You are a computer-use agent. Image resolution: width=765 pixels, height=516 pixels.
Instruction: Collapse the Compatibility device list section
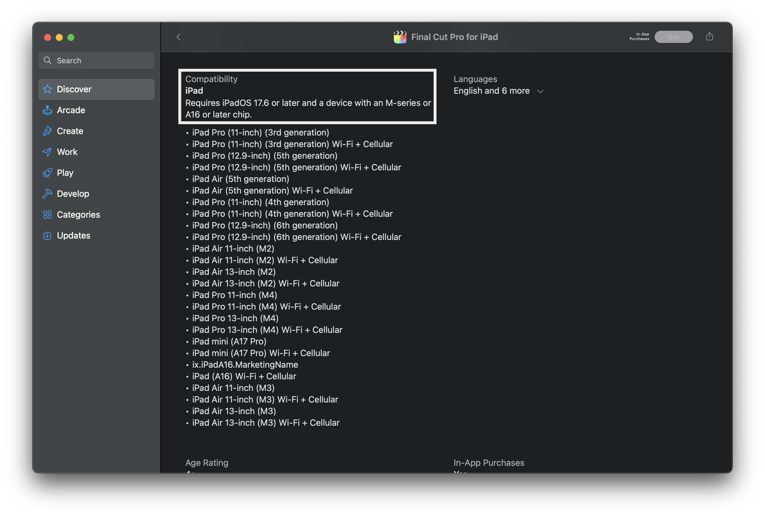pos(307,96)
